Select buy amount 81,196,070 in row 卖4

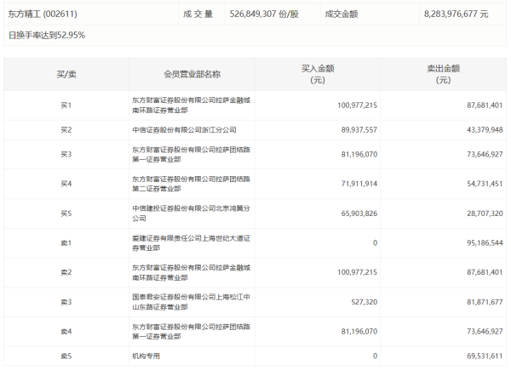pos(359,332)
